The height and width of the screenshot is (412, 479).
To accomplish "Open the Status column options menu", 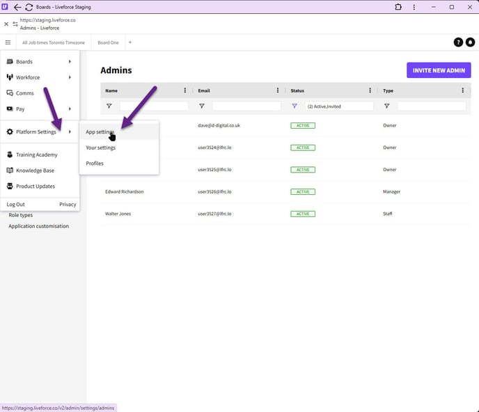I will 370,90.
